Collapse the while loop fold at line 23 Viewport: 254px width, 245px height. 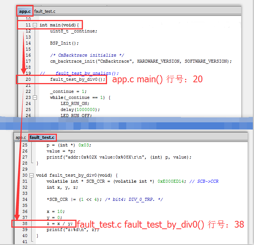tap(35, 97)
